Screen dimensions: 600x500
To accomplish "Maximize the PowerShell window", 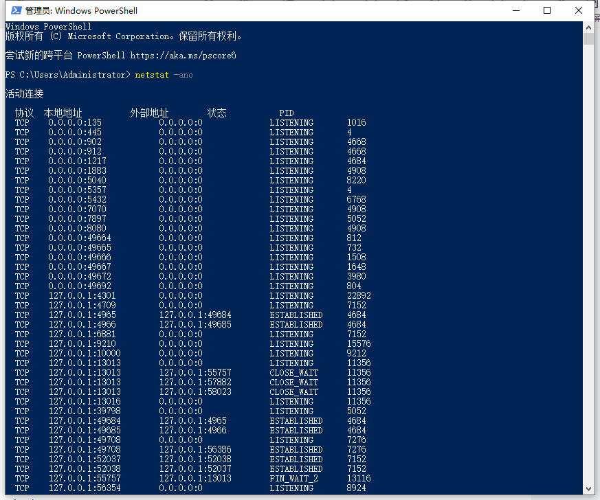I will pos(547,10).
